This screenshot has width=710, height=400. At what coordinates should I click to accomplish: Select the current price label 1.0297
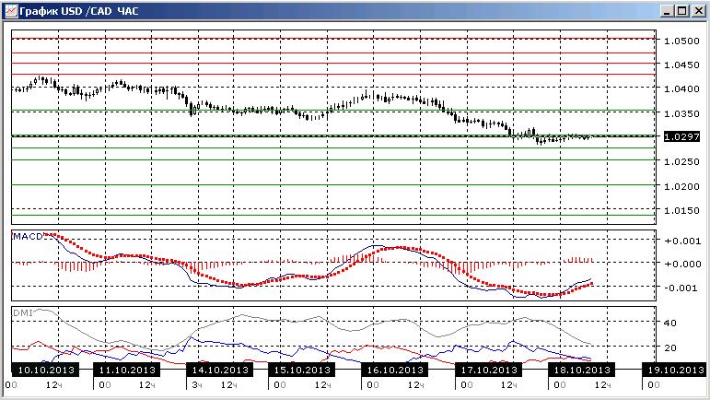pos(681,136)
